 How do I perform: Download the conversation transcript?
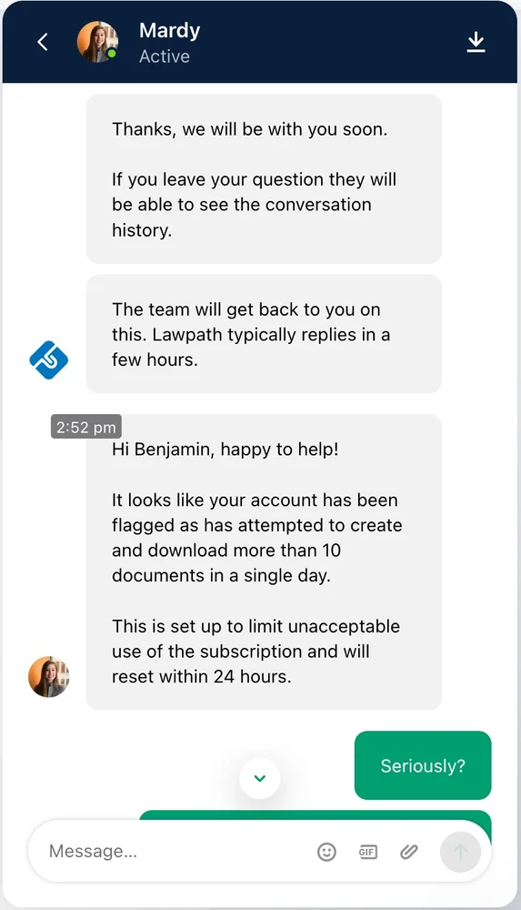pos(476,42)
